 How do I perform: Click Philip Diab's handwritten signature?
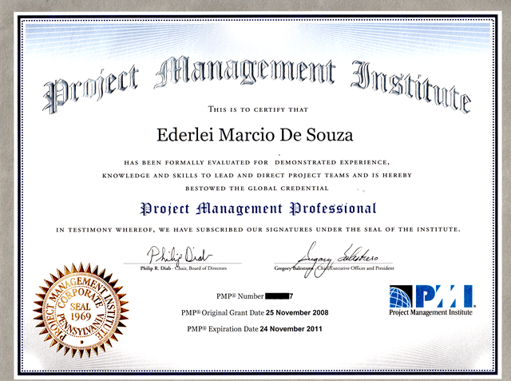179,255
